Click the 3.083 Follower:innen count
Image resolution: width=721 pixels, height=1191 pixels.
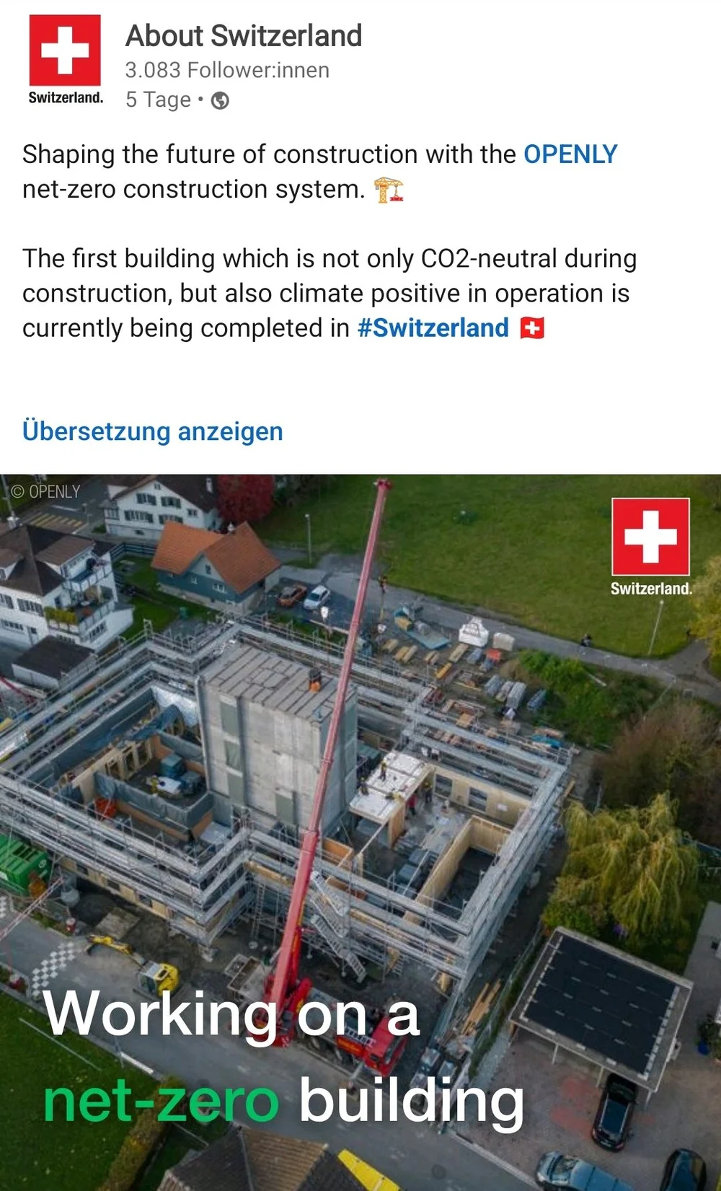pyautogui.click(x=227, y=70)
